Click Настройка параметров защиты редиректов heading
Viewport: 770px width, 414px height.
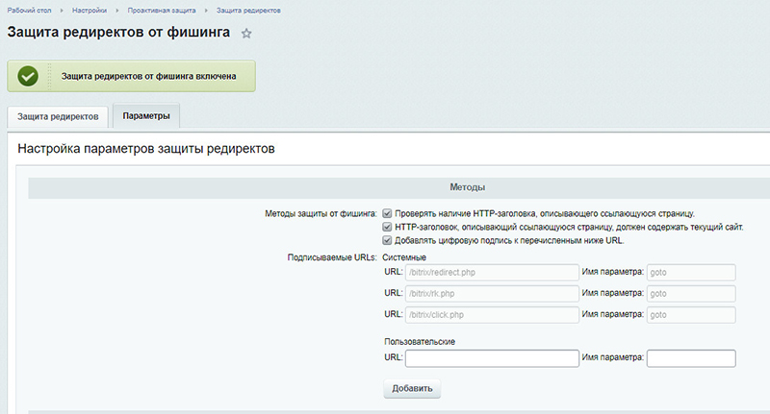pyautogui.click(x=146, y=149)
